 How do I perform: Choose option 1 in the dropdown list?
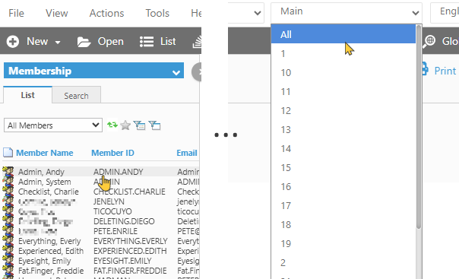343,53
